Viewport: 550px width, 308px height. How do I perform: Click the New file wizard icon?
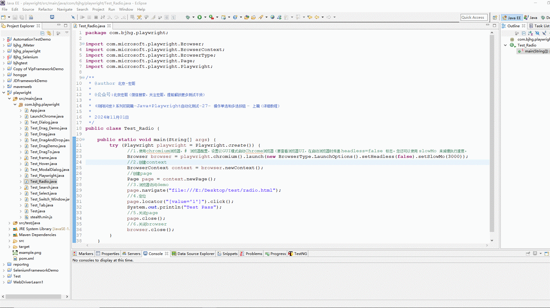[x=4, y=17]
